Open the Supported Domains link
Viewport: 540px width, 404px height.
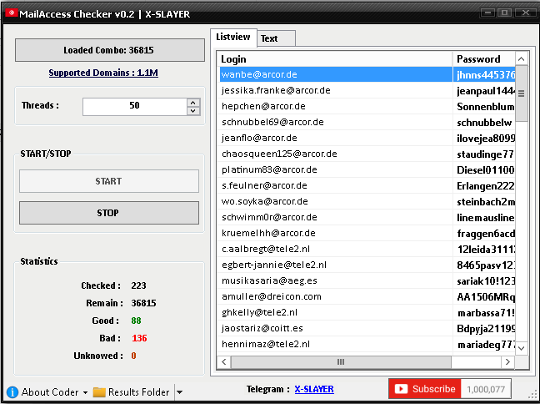(x=103, y=73)
